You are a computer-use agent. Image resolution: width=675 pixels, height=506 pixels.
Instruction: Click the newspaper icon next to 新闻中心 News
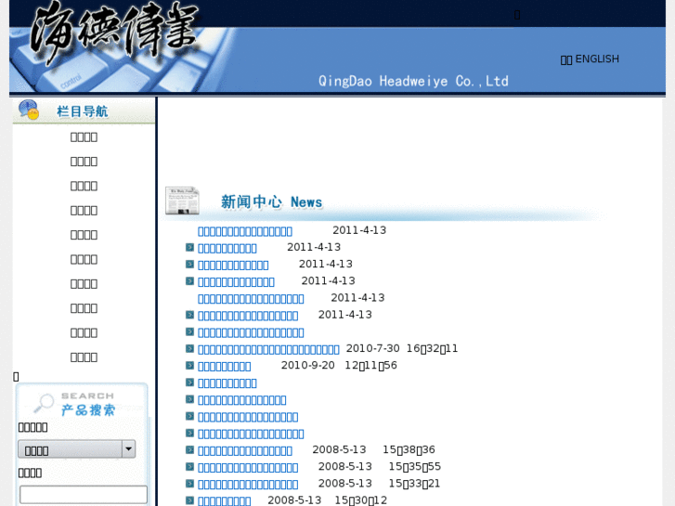tap(182, 201)
